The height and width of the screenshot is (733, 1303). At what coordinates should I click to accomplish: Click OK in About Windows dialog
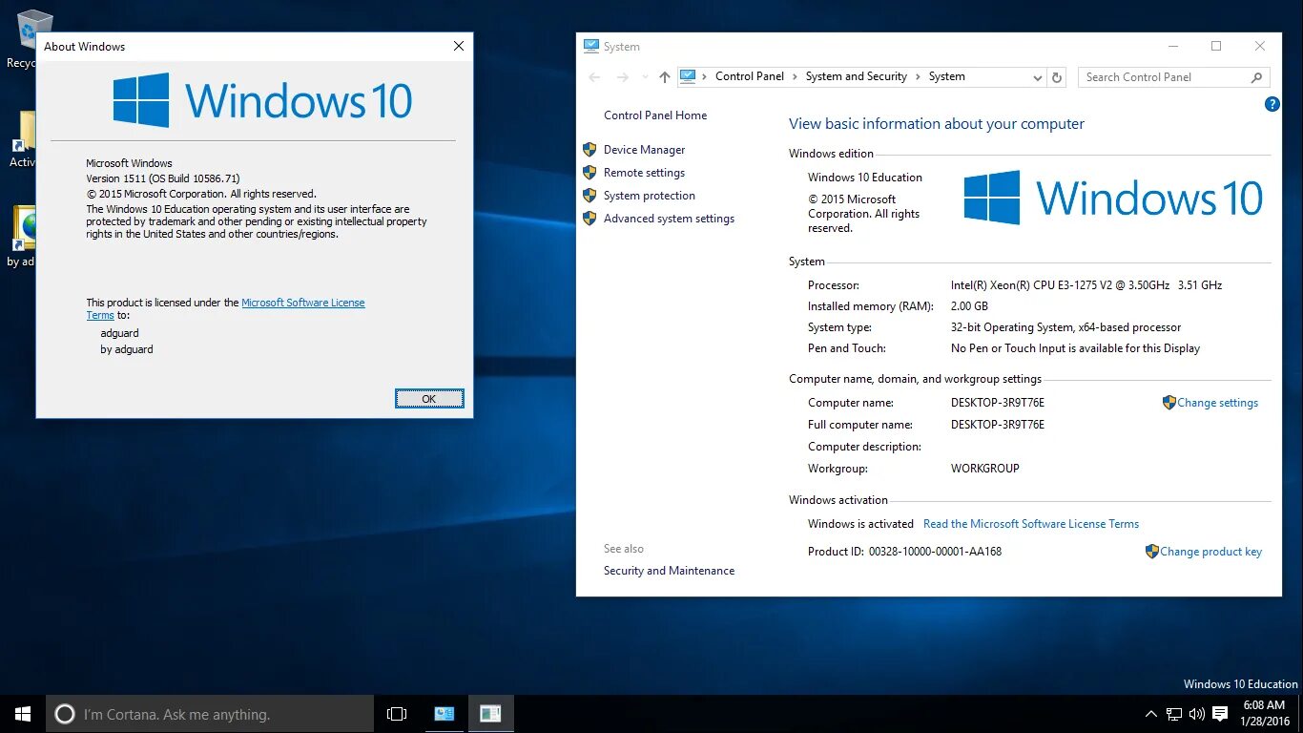click(429, 399)
